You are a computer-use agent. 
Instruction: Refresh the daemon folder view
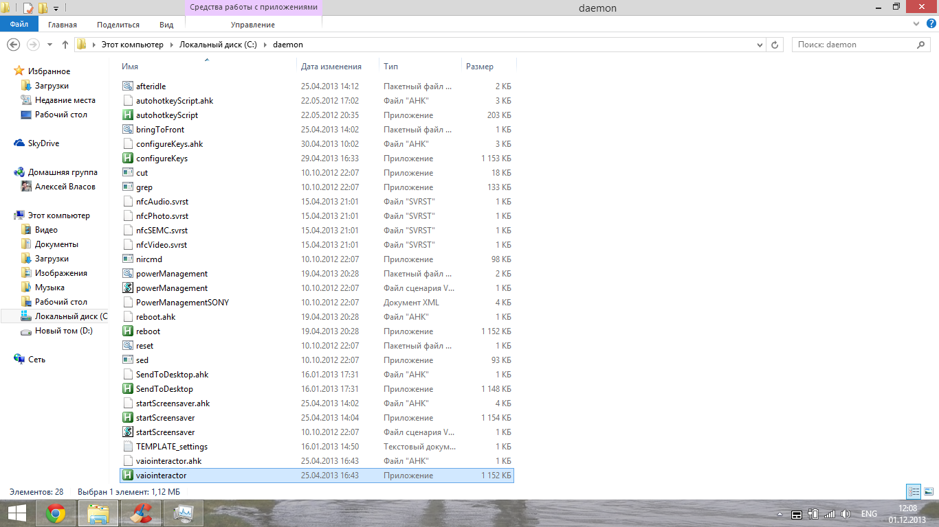[x=775, y=45]
